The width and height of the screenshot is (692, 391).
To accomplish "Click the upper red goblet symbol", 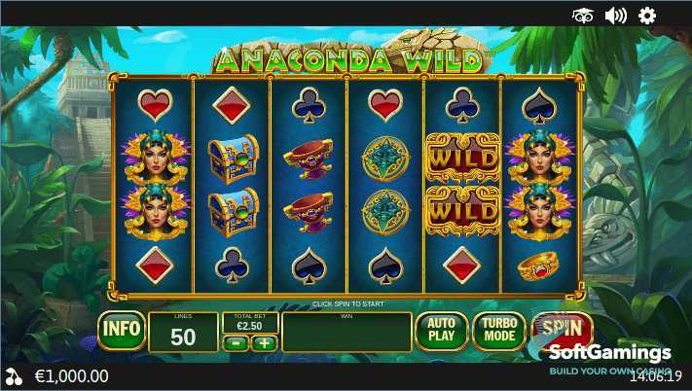I will tap(309, 159).
